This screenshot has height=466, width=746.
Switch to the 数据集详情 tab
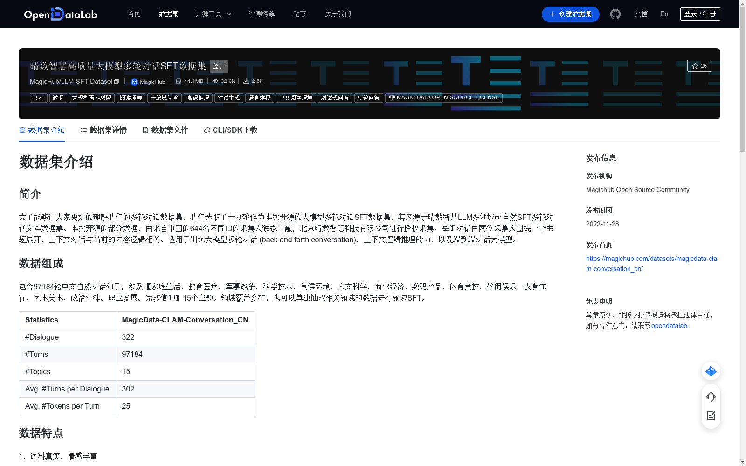(x=104, y=130)
